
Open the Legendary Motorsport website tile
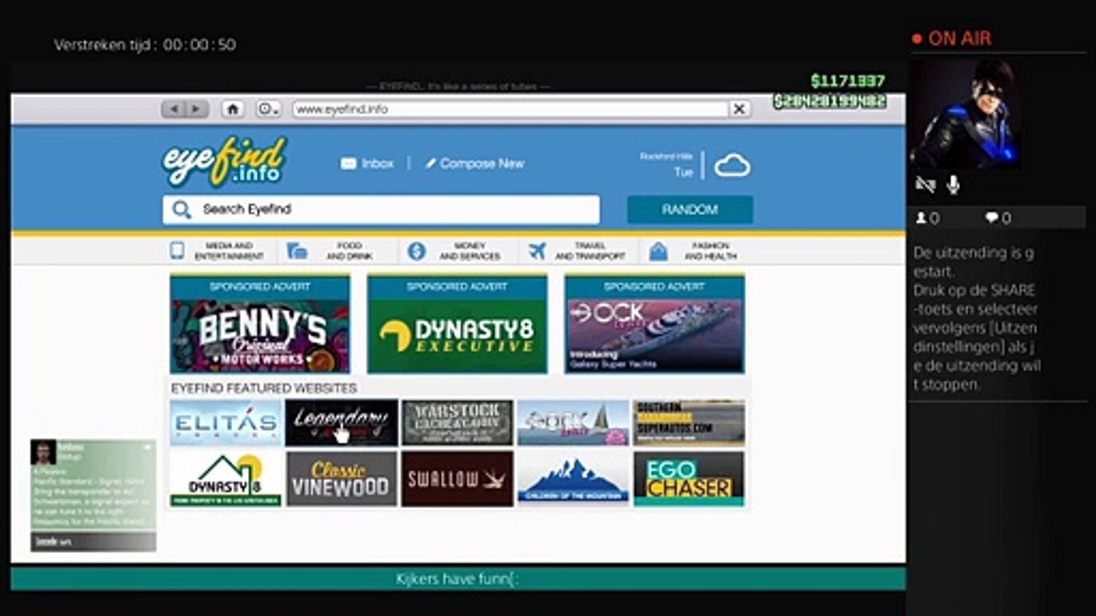coord(342,423)
